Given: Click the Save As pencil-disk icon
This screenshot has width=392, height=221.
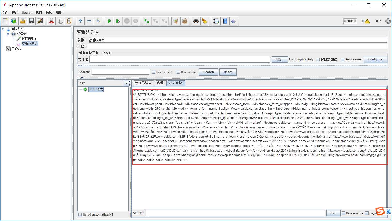Looking at the screenshot, I should click(x=40, y=21).
